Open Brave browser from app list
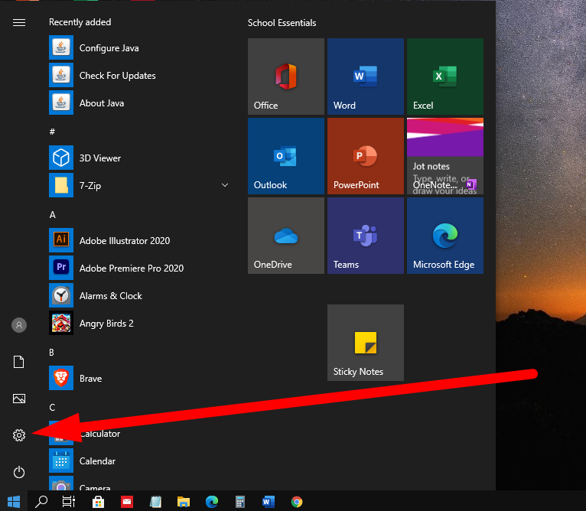 [x=140, y=379]
